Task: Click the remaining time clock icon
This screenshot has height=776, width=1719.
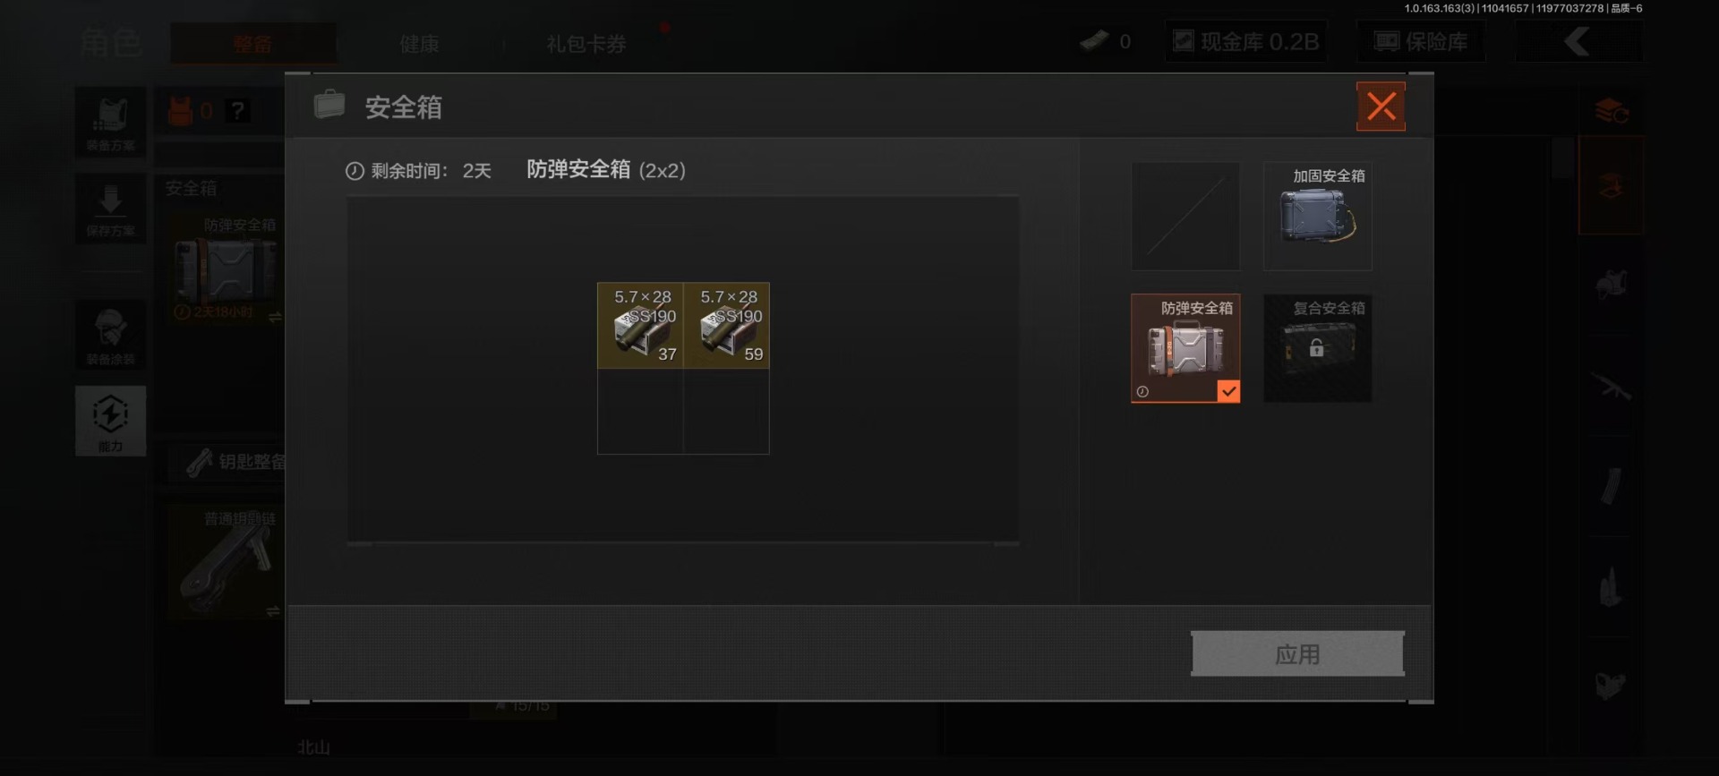Action: point(355,171)
